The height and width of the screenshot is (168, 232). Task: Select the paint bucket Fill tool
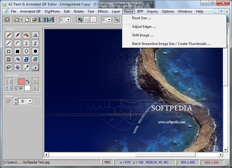point(26,35)
